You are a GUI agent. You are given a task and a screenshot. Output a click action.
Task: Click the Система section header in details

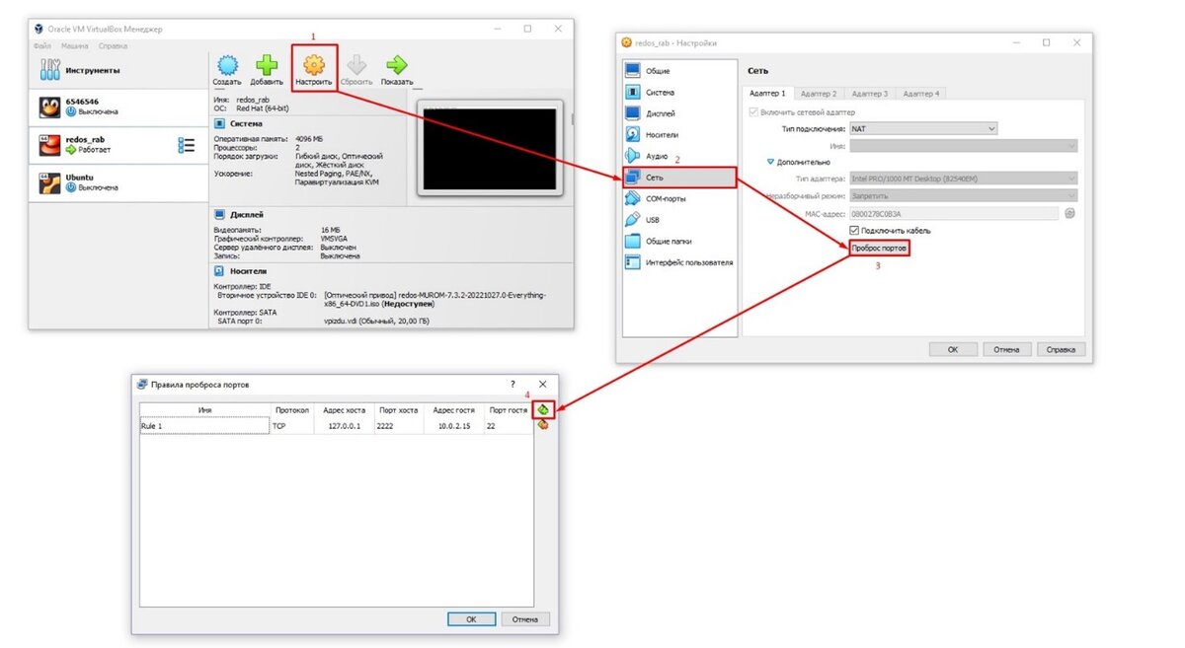pyautogui.click(x=246, y=124)
